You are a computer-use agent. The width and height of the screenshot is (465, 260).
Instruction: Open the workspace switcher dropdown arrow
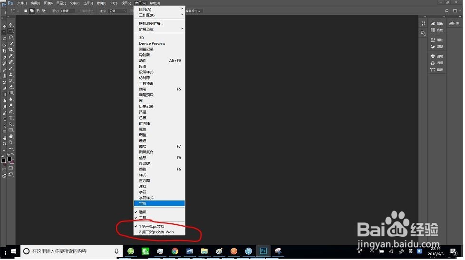pos(460,11)
